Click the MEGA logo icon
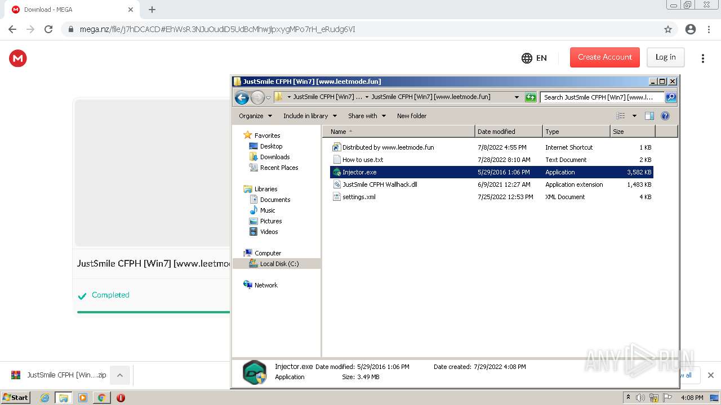Screen dimensions: 721x405 (18, 58)
